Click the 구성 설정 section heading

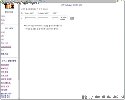click(x=9, y=28)
